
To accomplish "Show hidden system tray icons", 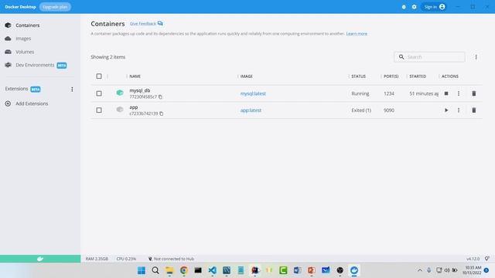I will click(x=419, y=270).
